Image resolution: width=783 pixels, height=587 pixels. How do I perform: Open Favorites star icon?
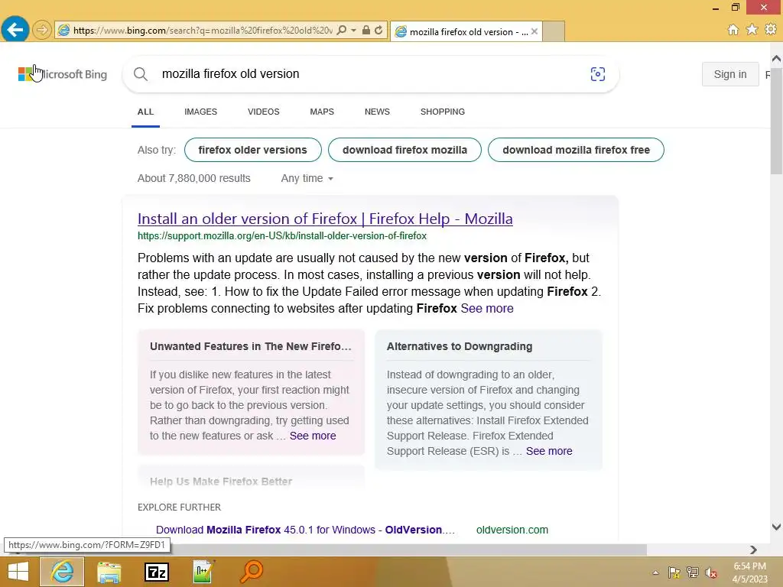click(x=752, y=30)
